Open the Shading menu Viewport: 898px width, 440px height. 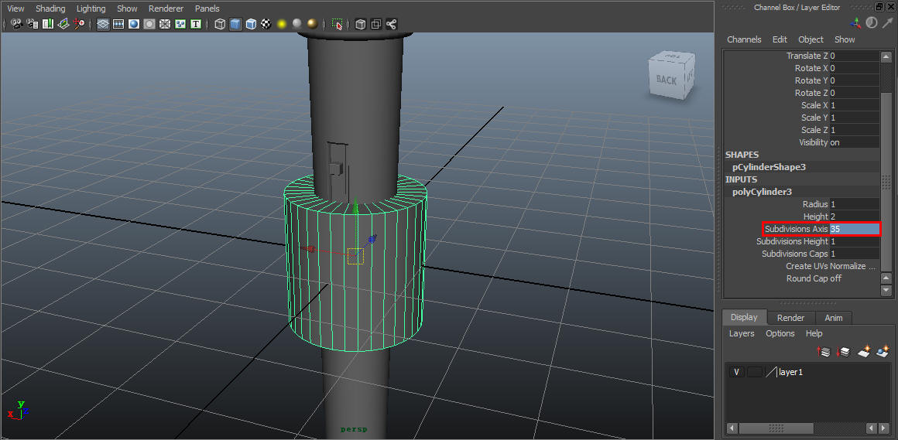click(x=50, y=9)
